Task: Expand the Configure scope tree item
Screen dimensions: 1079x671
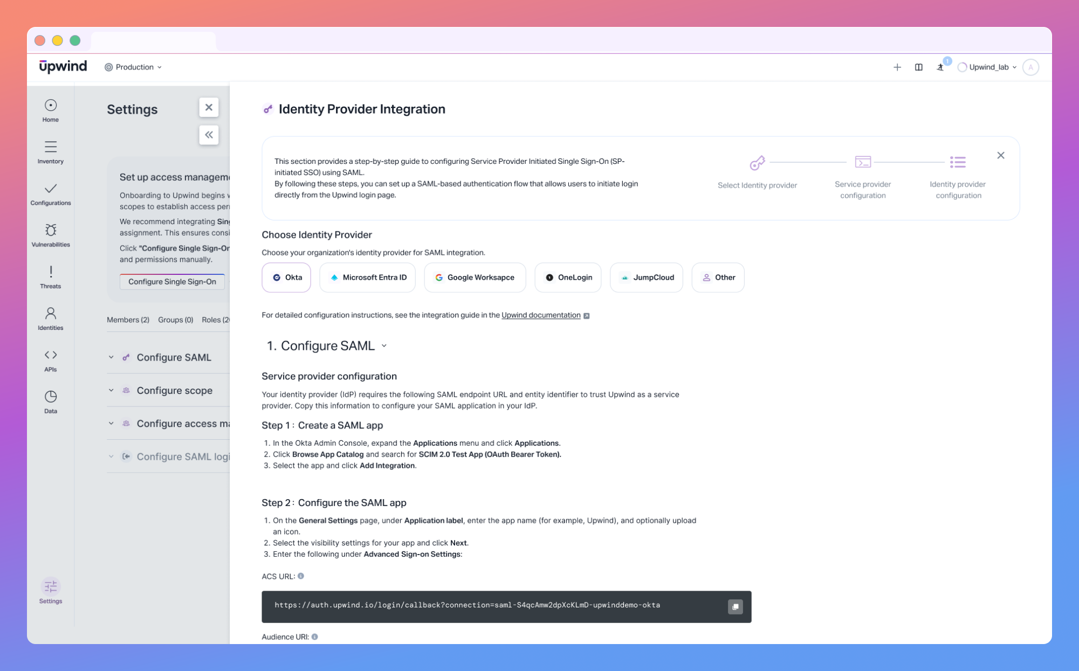Action: [111, 390]
